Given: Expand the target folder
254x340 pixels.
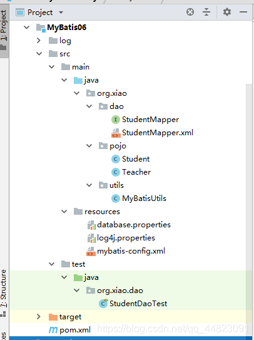Looking at the screenshot, I should pos(39,317).
